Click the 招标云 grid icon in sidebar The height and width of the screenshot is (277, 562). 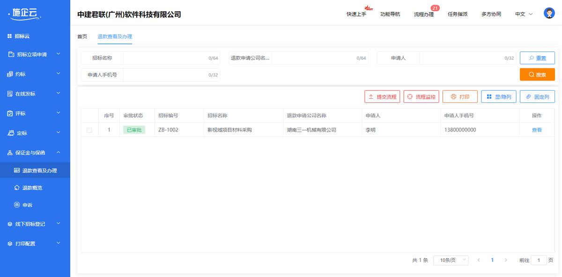[x=9, y=36]
